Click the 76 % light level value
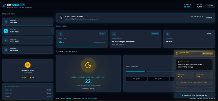This screenshot has height=101, width=218. pyautogui.click(x=61, y=42)
